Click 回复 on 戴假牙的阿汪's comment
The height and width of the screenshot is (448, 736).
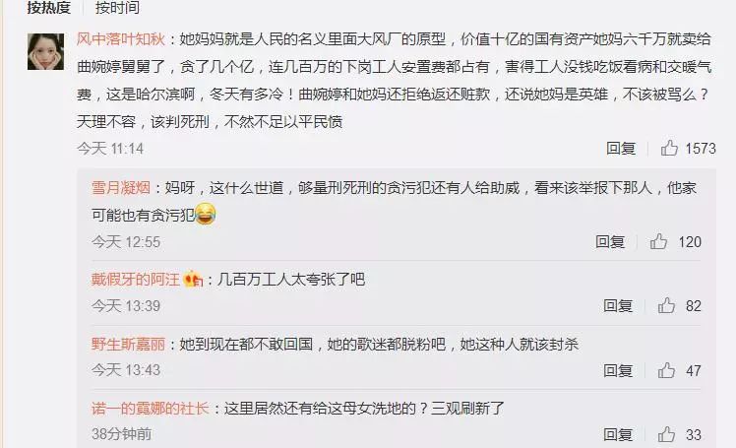(x=618, y=305)
